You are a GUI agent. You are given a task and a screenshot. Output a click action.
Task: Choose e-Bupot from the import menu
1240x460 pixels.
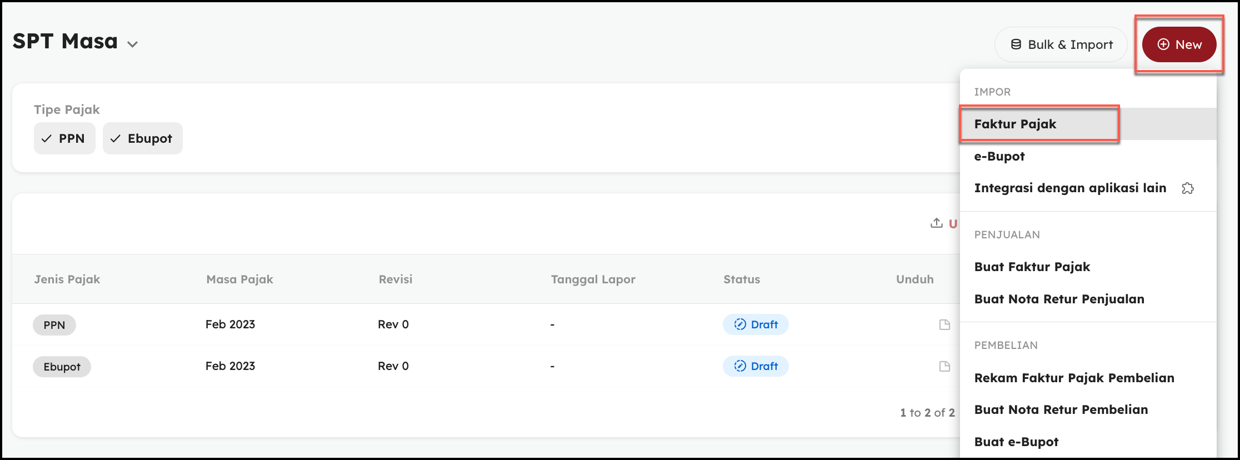click(999, 156)
